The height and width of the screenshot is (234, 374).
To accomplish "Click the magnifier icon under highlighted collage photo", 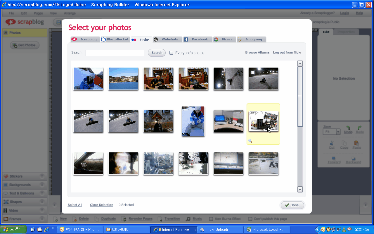I will [250, 141].
